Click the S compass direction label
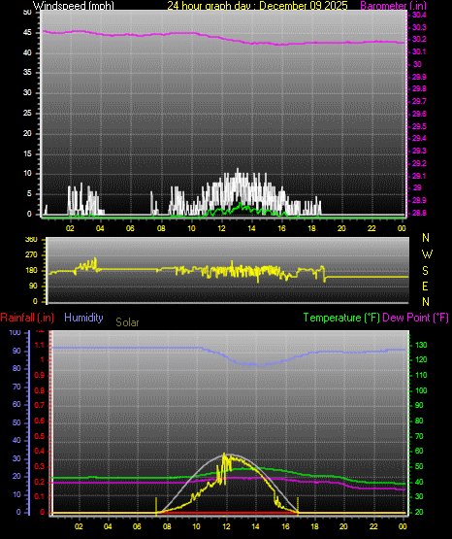The width and height of the screenshot is (452, 539). point(425,271)
